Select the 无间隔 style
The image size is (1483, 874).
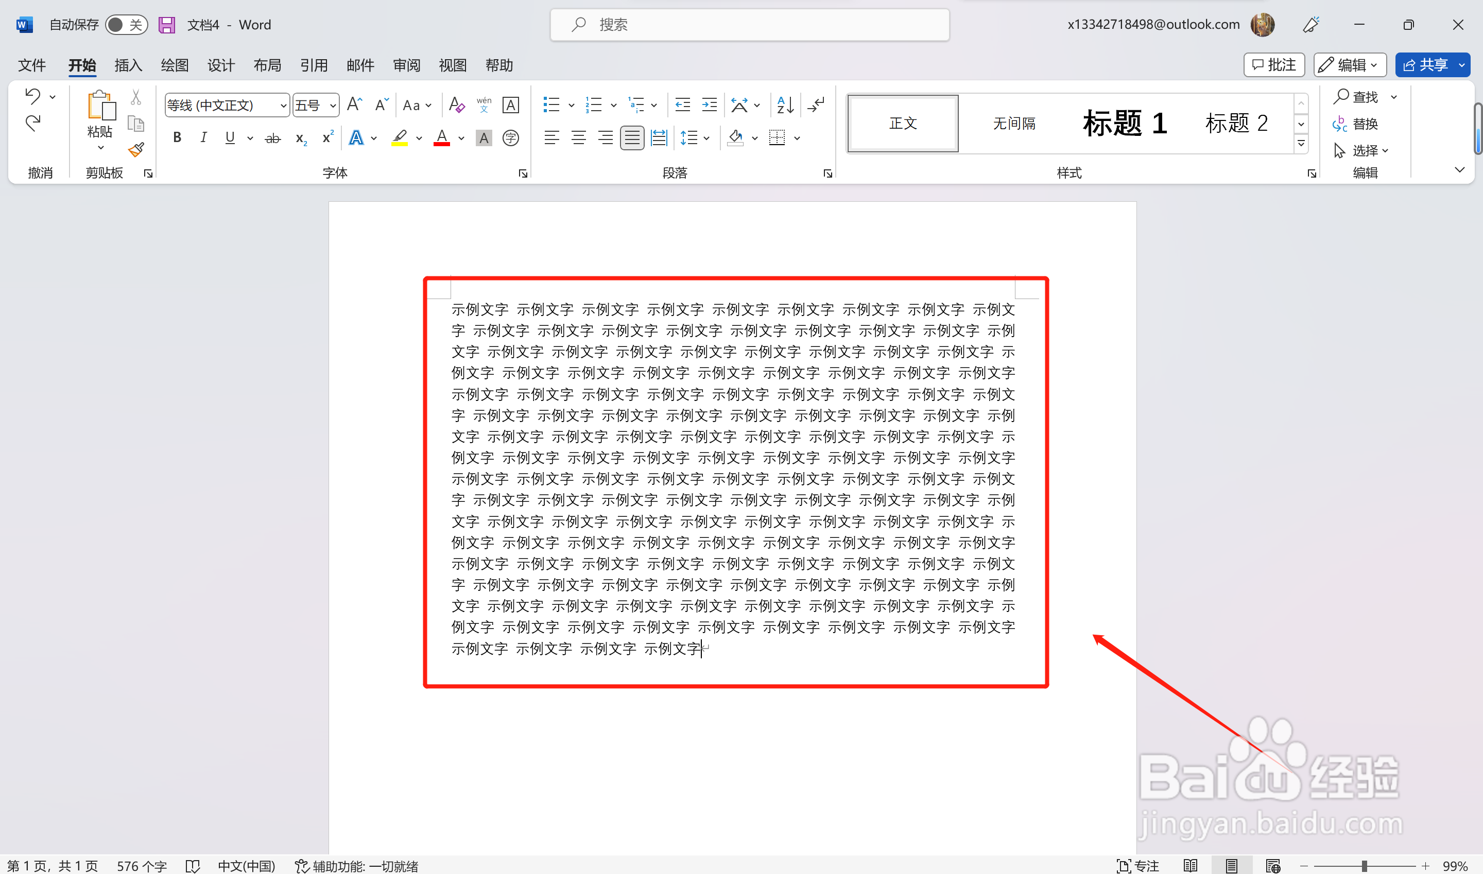(1014, 123)
